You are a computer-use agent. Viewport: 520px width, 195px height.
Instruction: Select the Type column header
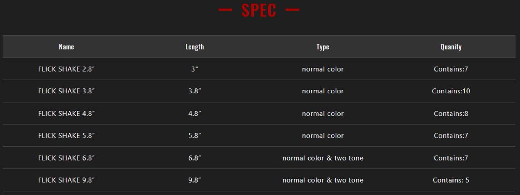click(323, 47)
